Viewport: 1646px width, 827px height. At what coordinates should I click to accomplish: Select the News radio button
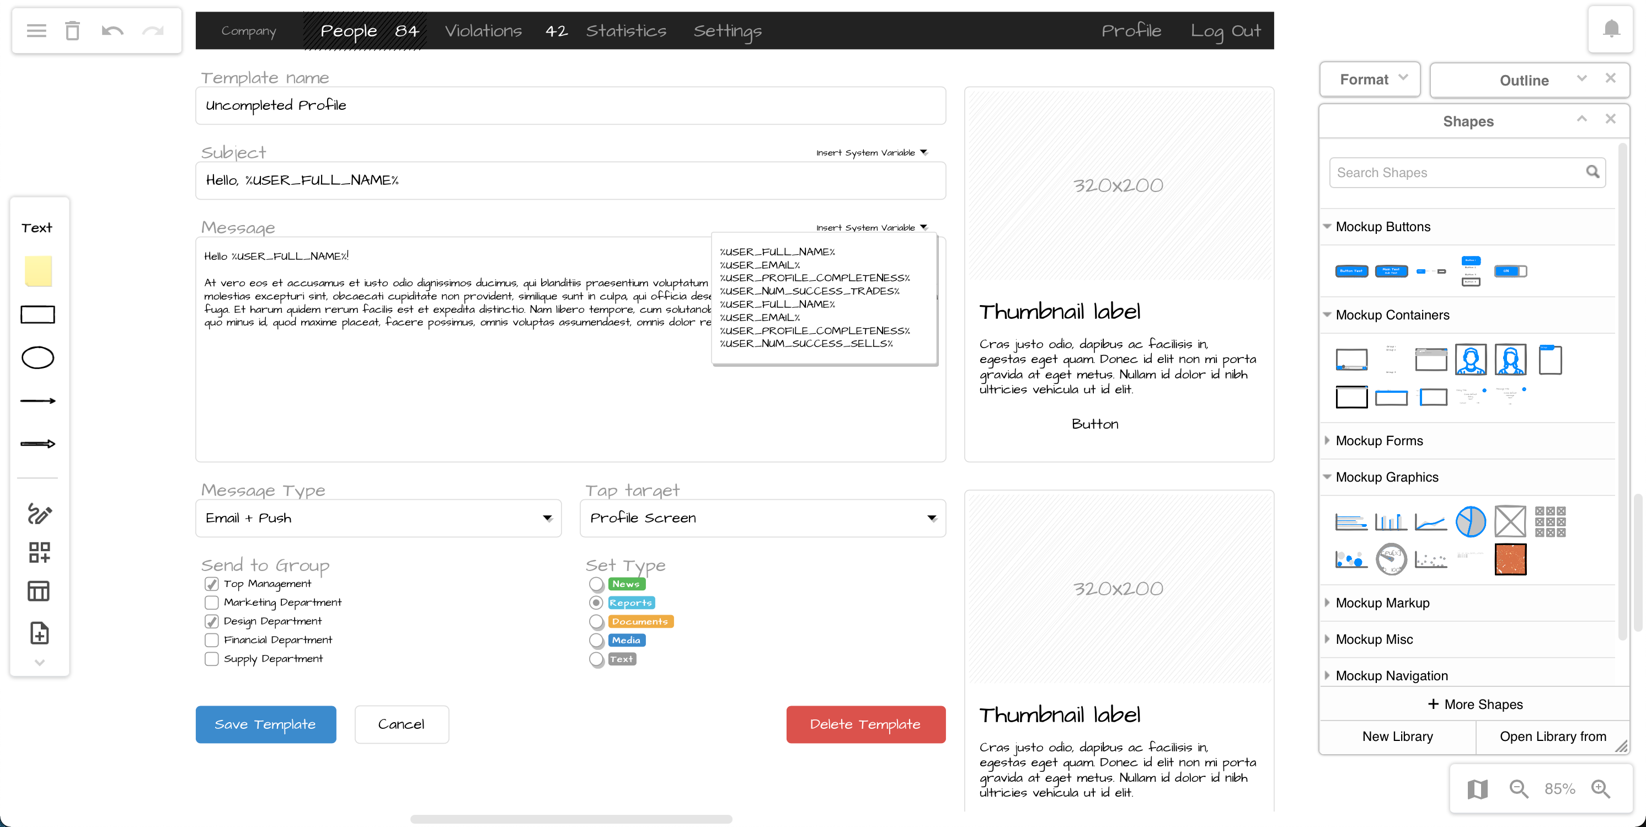[596, 584]
